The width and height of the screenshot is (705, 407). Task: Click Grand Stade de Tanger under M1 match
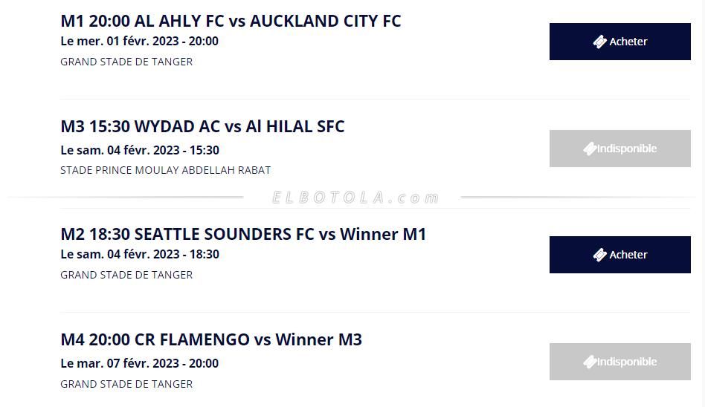point(126,62)
